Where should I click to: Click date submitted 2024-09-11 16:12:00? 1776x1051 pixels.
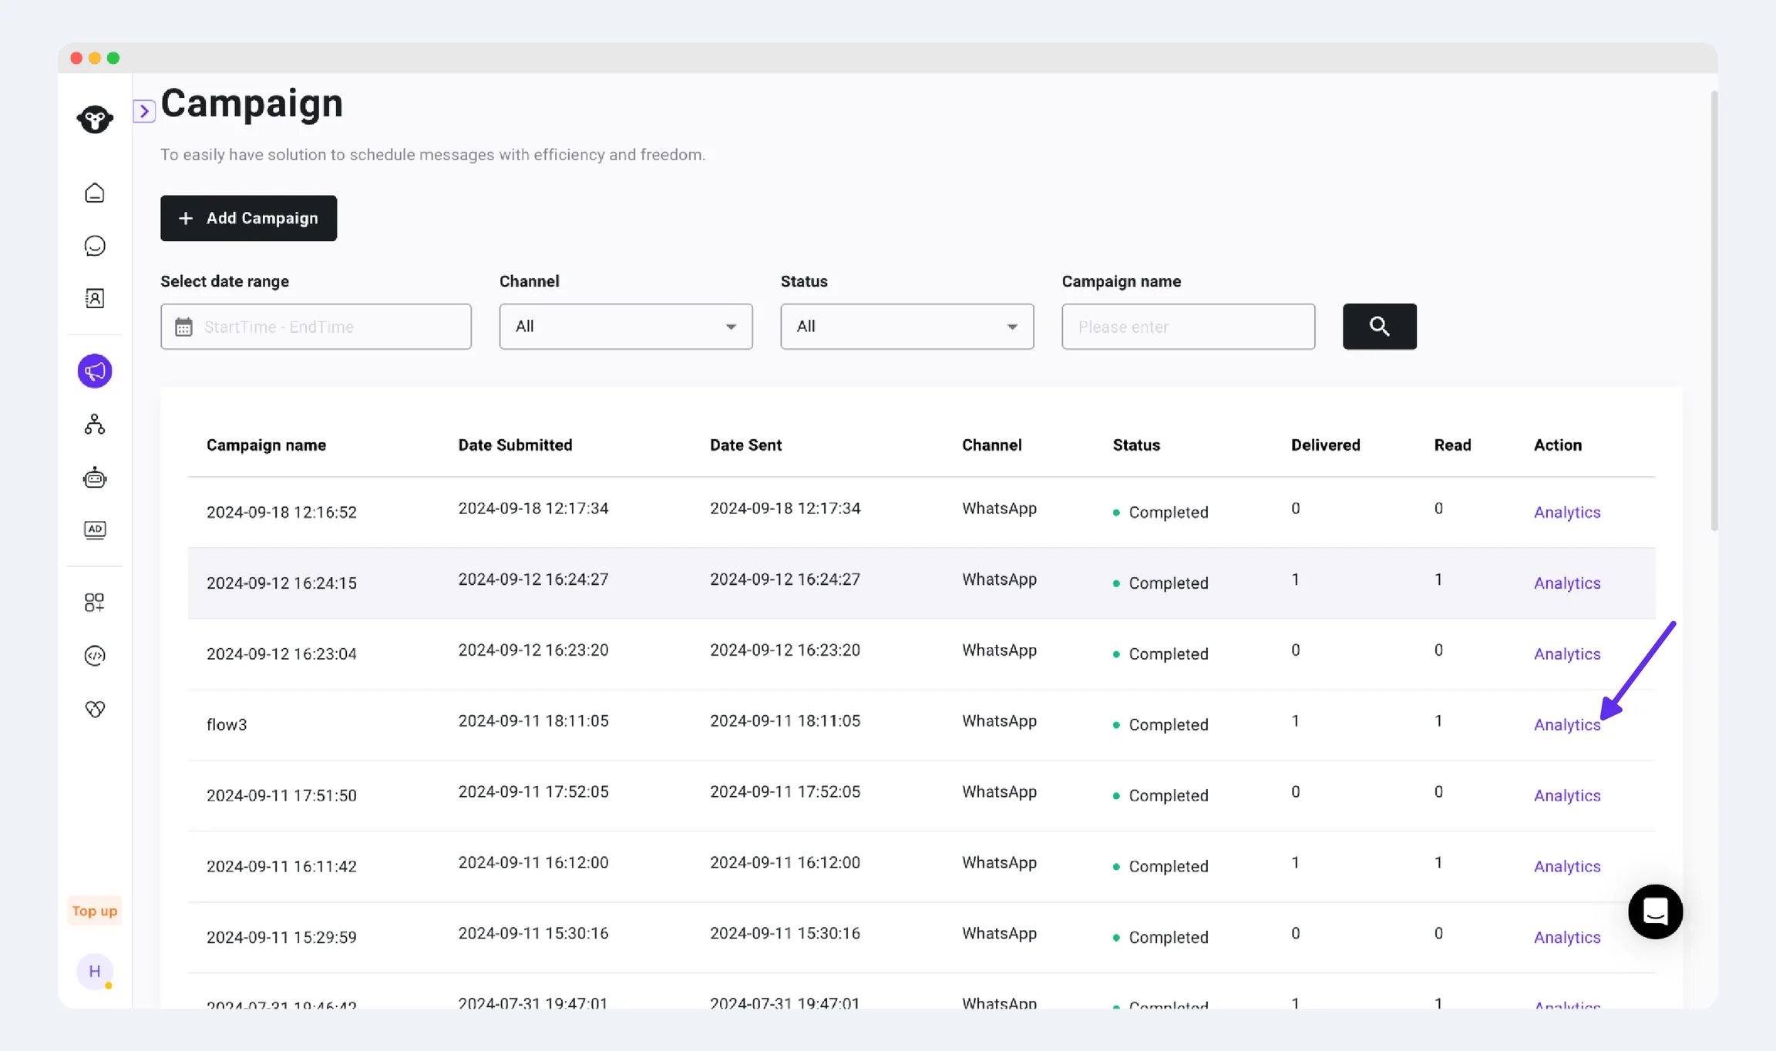533,863
